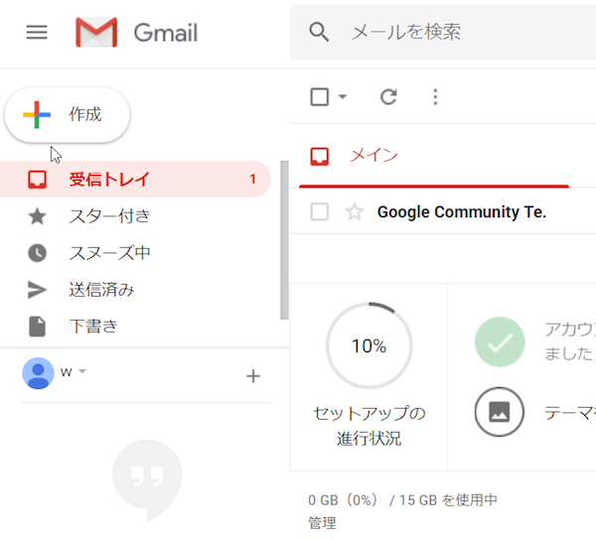Viewport: 596px width, 540px height.
Task: Open 下書き folder
Action: click(135, 327)
